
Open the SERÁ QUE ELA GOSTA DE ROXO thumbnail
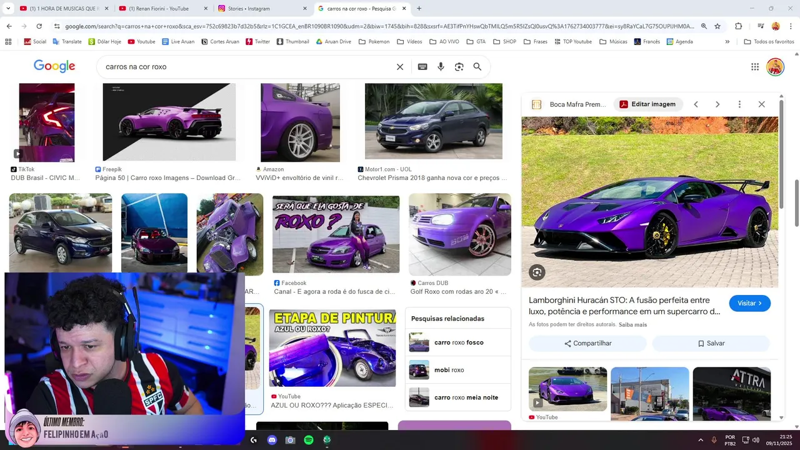336,234
